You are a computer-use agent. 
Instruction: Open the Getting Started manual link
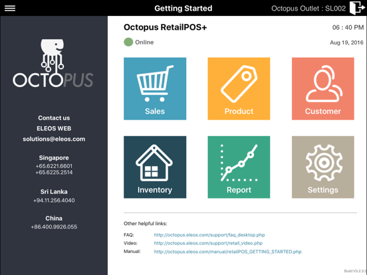(x=227, y=252)
